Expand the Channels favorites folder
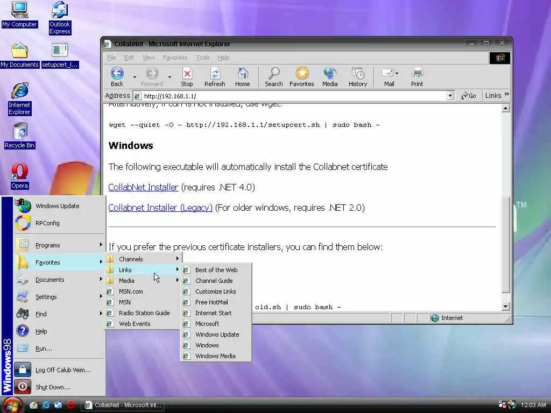This screenshot has height=413, width=551. click(143, 259)
